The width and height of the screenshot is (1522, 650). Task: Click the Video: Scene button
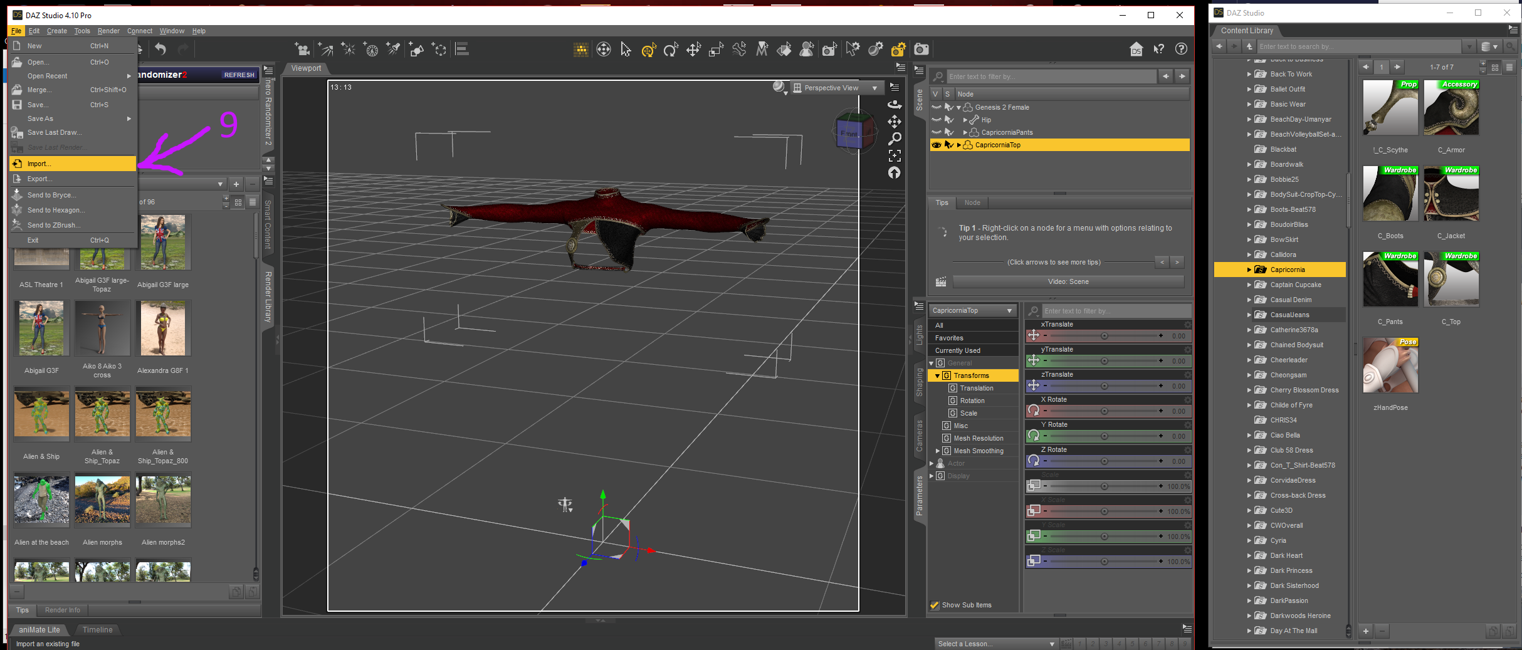point(1068,281)
